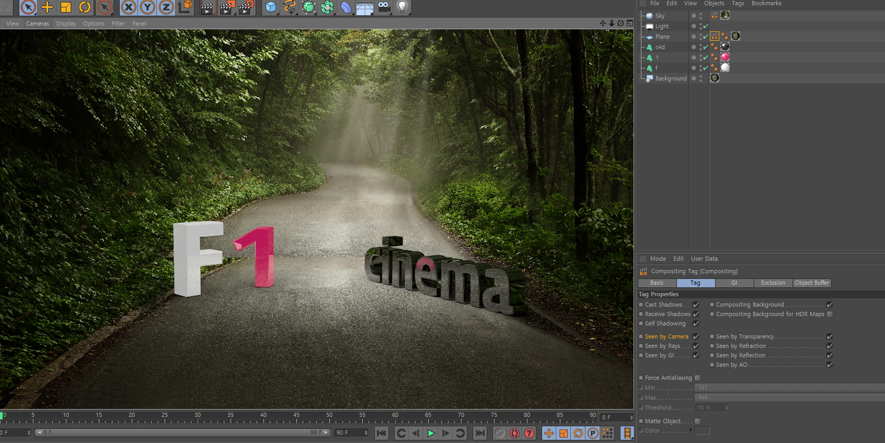The width and height of the screenshot is (885, 443).
Task: Switch to Basic tab in Compositing Tag
Action: tap(657, 283)
